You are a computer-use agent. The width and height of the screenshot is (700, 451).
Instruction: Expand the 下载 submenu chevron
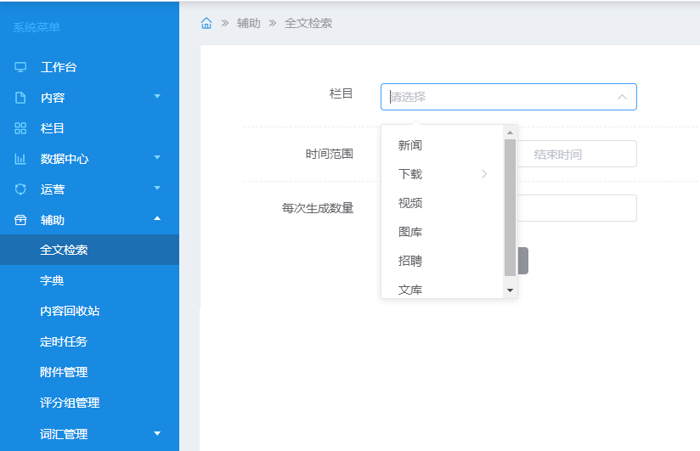point(484,174)
